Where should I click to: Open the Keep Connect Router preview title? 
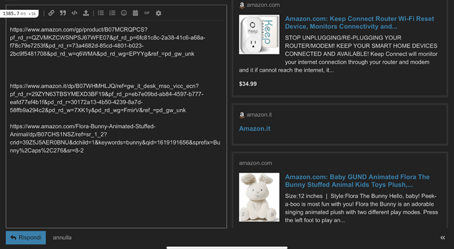(359, 22)
